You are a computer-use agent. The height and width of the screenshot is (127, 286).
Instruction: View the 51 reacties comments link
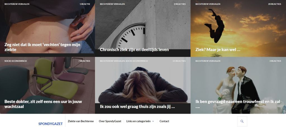[x=179, y=61]
